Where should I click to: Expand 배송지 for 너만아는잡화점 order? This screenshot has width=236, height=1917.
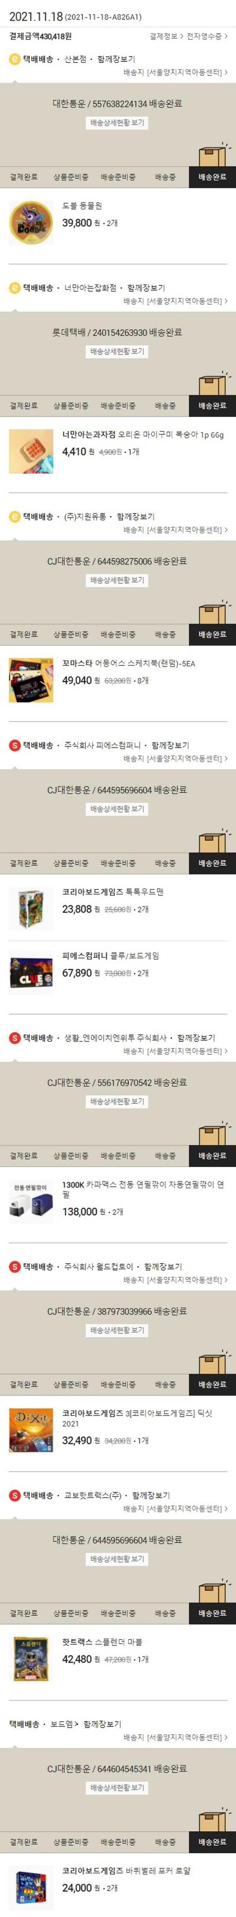(176, 301)
